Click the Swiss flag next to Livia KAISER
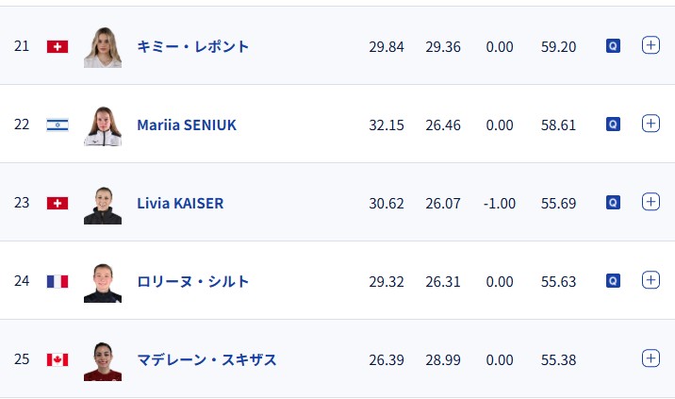675x399 pixels. point(58,203)
